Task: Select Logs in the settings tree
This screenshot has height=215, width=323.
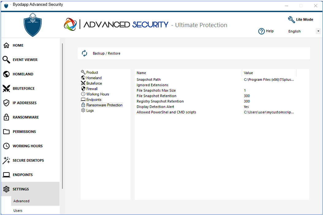Action: pos(90,110)
